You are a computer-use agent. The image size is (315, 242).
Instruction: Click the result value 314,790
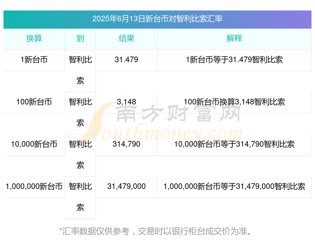[x=126, y=144]
